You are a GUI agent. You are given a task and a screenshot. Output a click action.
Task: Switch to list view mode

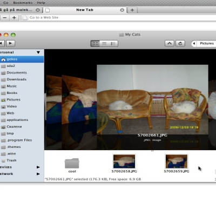click(x=104, y=44)
